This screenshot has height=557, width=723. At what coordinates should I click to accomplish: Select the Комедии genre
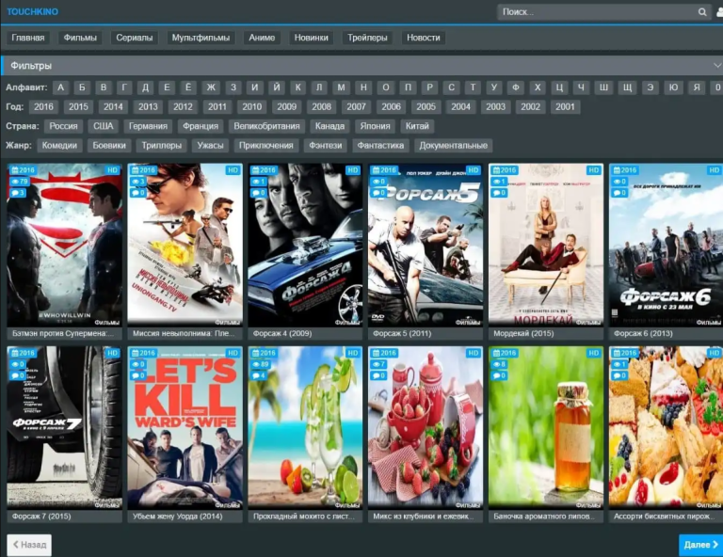tap(59, 146)
